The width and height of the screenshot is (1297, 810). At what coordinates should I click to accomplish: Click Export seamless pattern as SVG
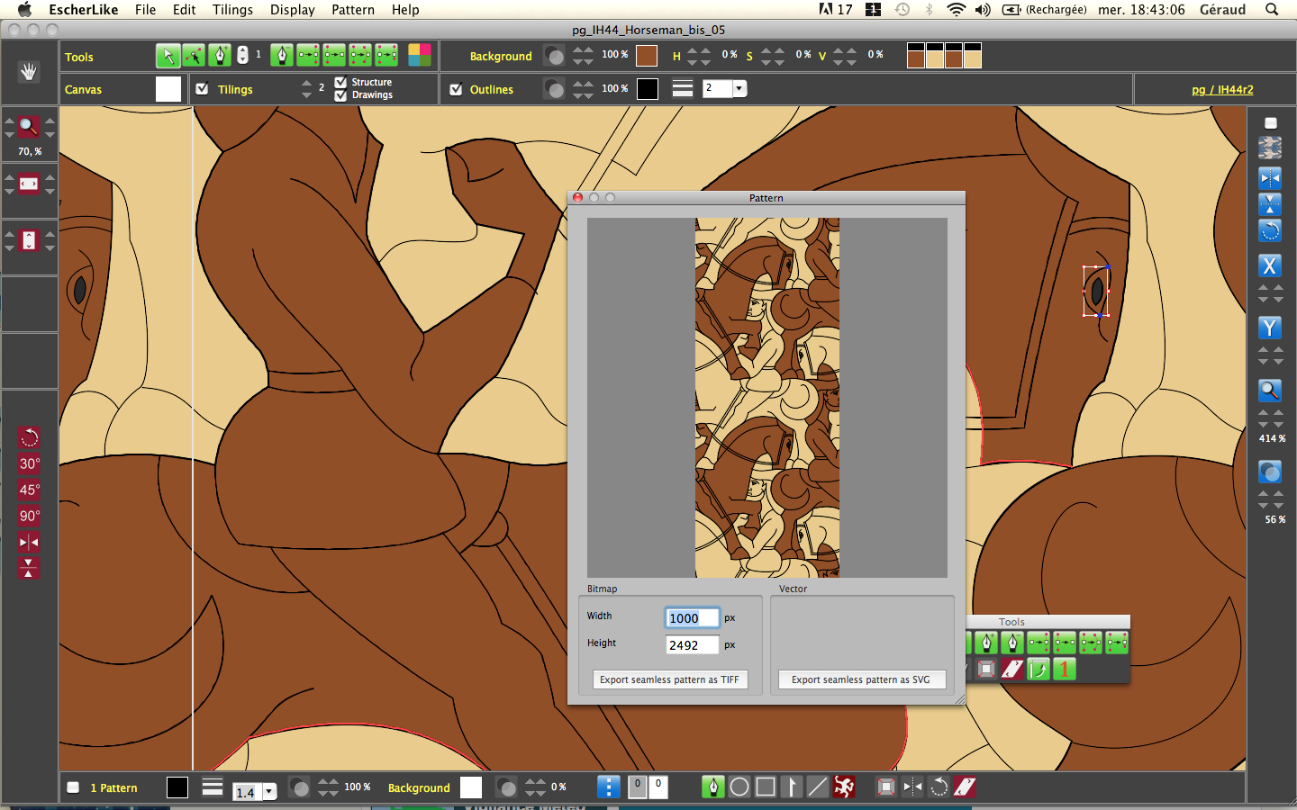pos(861,679)
